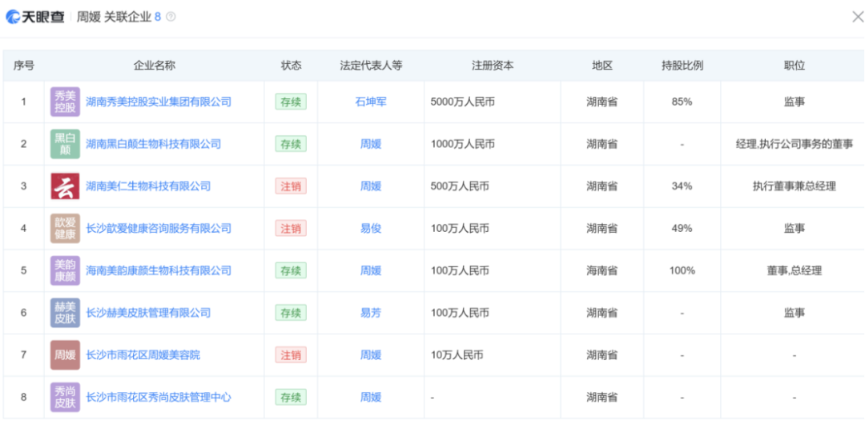Click the red 云 logo of 湖南美仁生物科技
The width and height of the screenshot is (865, 428).
click(x=65, y=186)
